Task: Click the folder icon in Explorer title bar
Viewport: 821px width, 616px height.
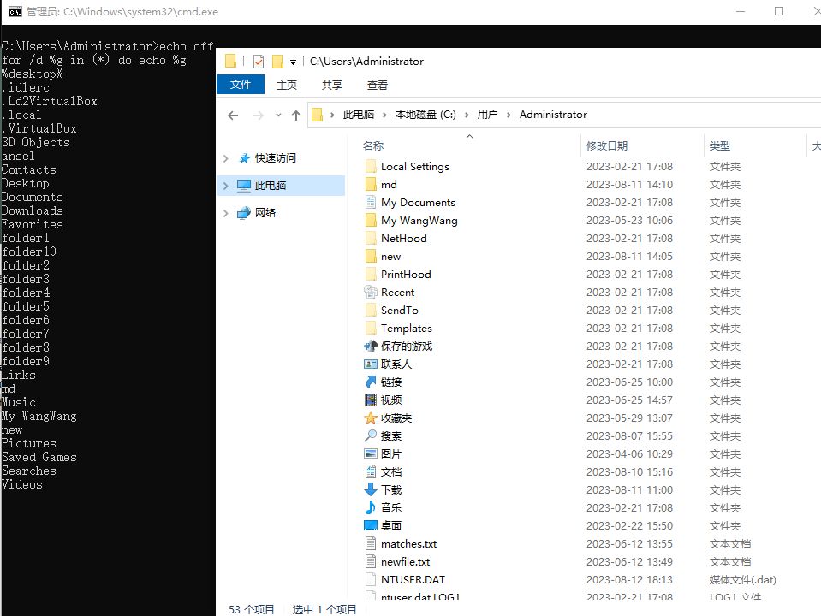Action: point(230,62)
